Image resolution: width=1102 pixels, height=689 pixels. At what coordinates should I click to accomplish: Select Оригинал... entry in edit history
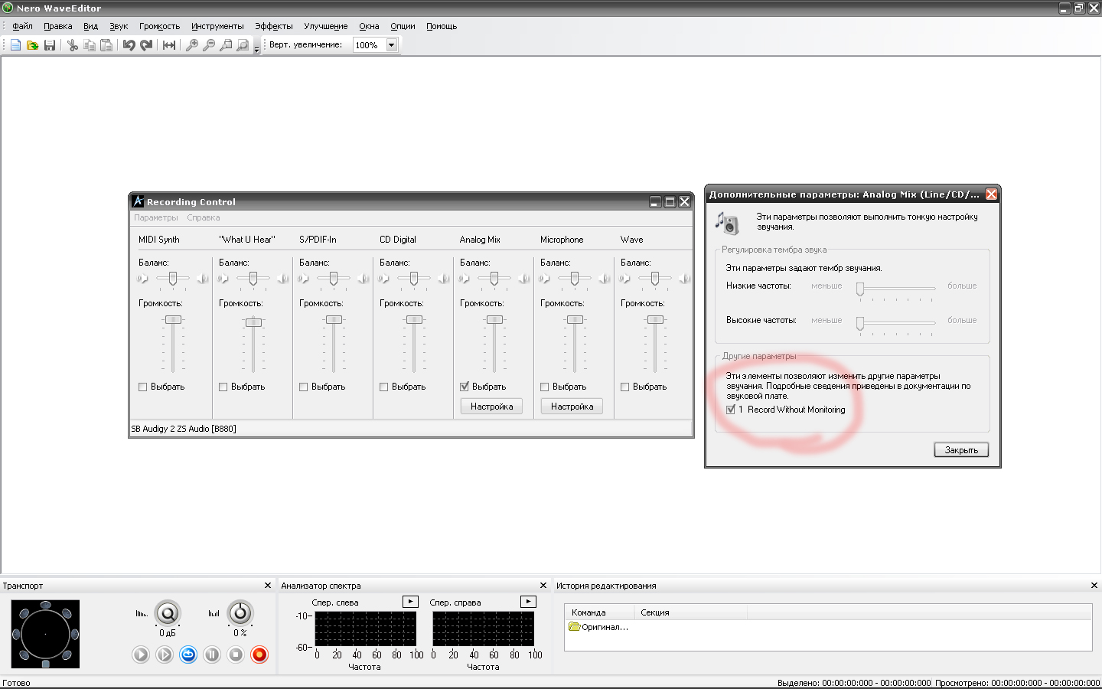click(598, 627)
